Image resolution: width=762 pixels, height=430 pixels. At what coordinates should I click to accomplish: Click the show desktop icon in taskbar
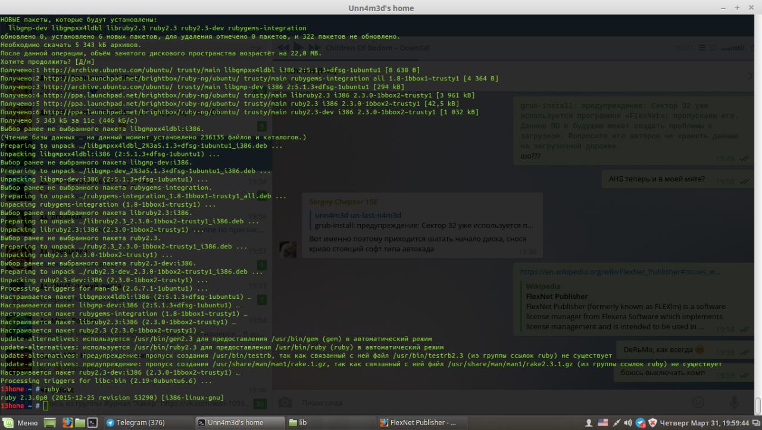[x=51, y=423]
